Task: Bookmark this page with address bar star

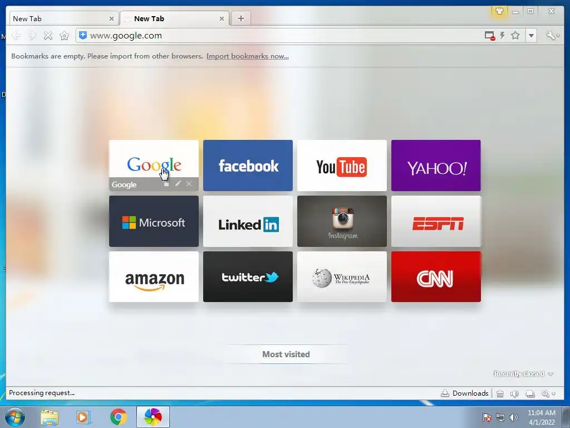Action: [515, 35]
